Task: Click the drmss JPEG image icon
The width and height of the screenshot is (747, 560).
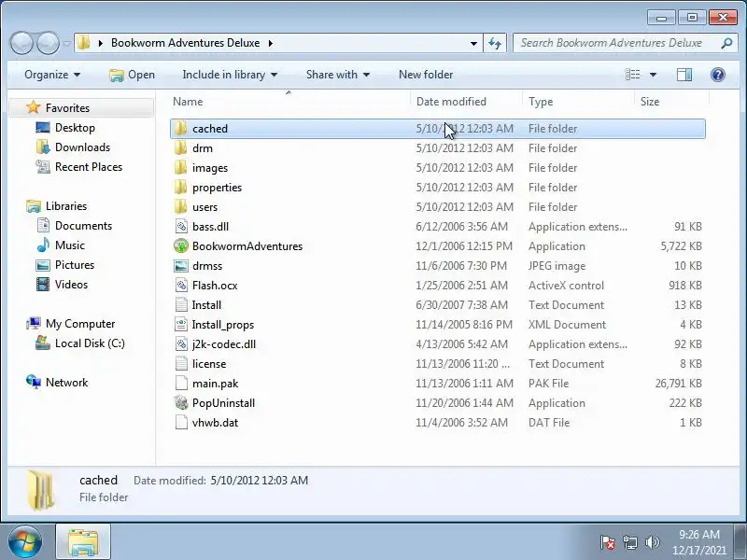Action: pyautogui.click(x=181, y=266)
